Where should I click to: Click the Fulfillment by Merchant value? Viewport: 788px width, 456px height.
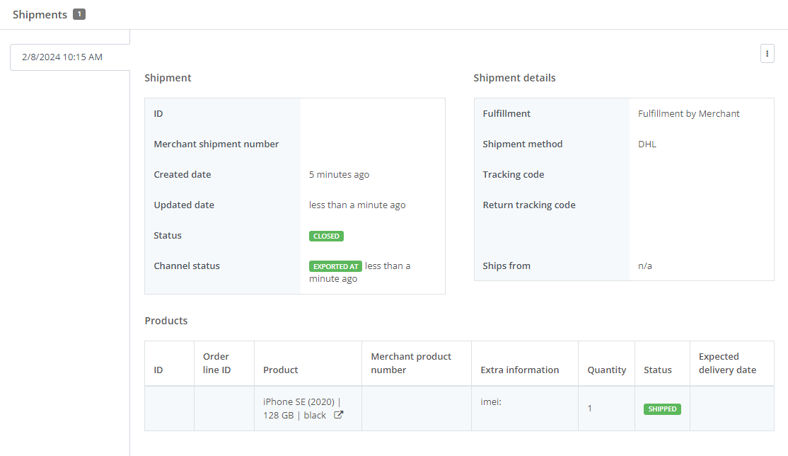[688, 113]
